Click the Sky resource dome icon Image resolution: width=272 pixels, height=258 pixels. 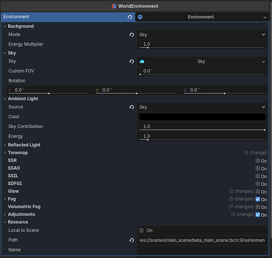click(142, 61)
